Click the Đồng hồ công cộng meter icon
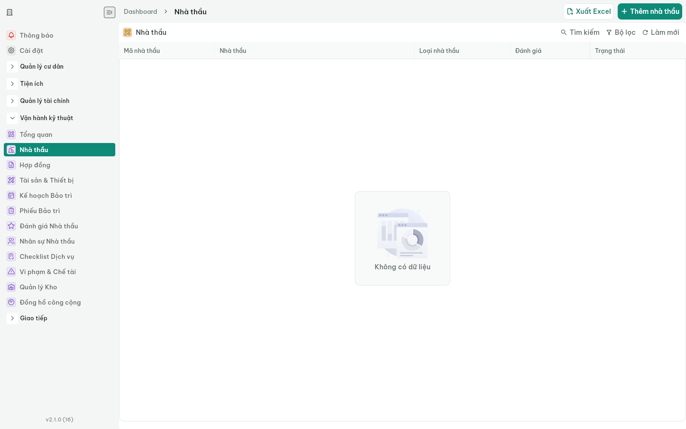 point(11,302)
